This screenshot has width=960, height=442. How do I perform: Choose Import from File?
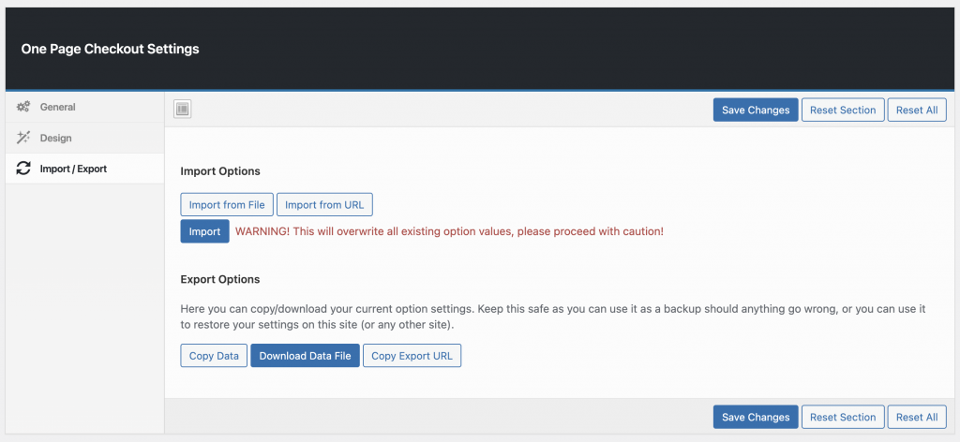pyautogui.click(x=227, y=205)
